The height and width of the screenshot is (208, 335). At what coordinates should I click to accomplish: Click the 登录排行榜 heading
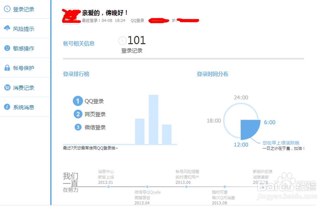[x=76, y=74]
